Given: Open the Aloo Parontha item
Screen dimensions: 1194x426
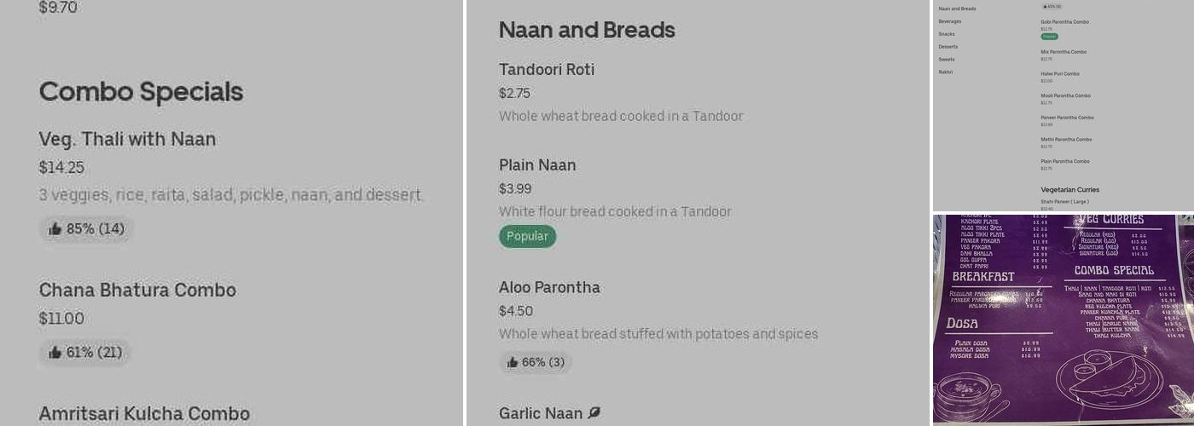Looking at the screenshot, I should tap(549, 288).
